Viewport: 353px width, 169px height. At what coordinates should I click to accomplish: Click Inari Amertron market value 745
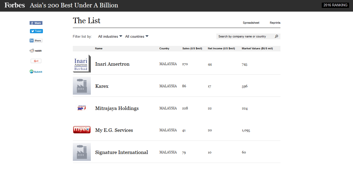[x=244, y=64]
